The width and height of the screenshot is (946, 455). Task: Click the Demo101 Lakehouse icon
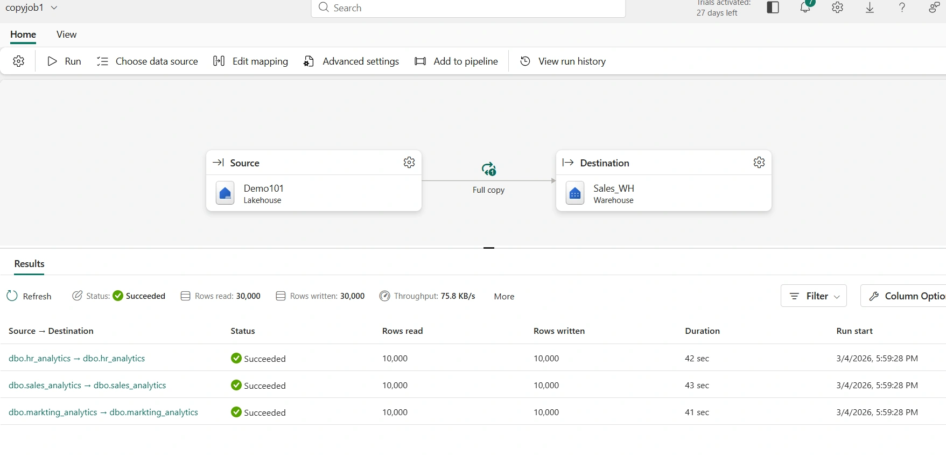click(225, 193)
